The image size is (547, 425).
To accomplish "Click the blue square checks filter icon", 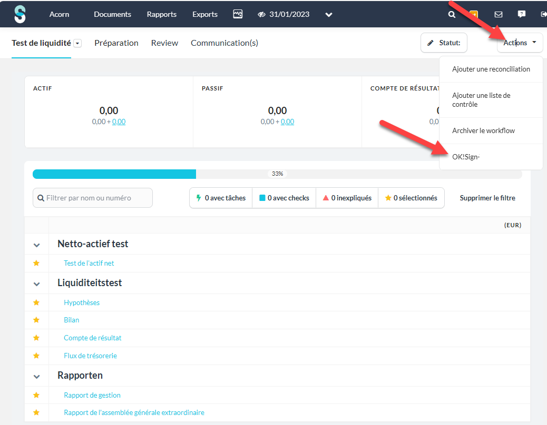I will tap(262, 198).
